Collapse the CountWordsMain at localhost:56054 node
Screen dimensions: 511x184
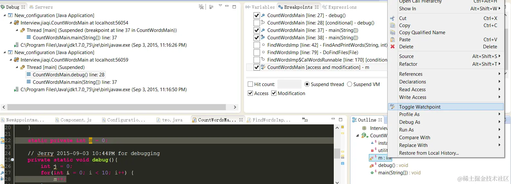pyautogui.click(x=11, y=23)
